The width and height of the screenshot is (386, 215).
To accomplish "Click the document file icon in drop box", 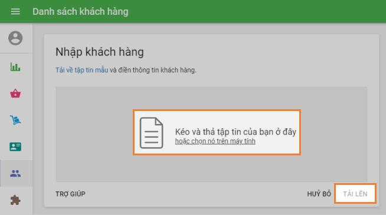I will [x=152, y=133].
